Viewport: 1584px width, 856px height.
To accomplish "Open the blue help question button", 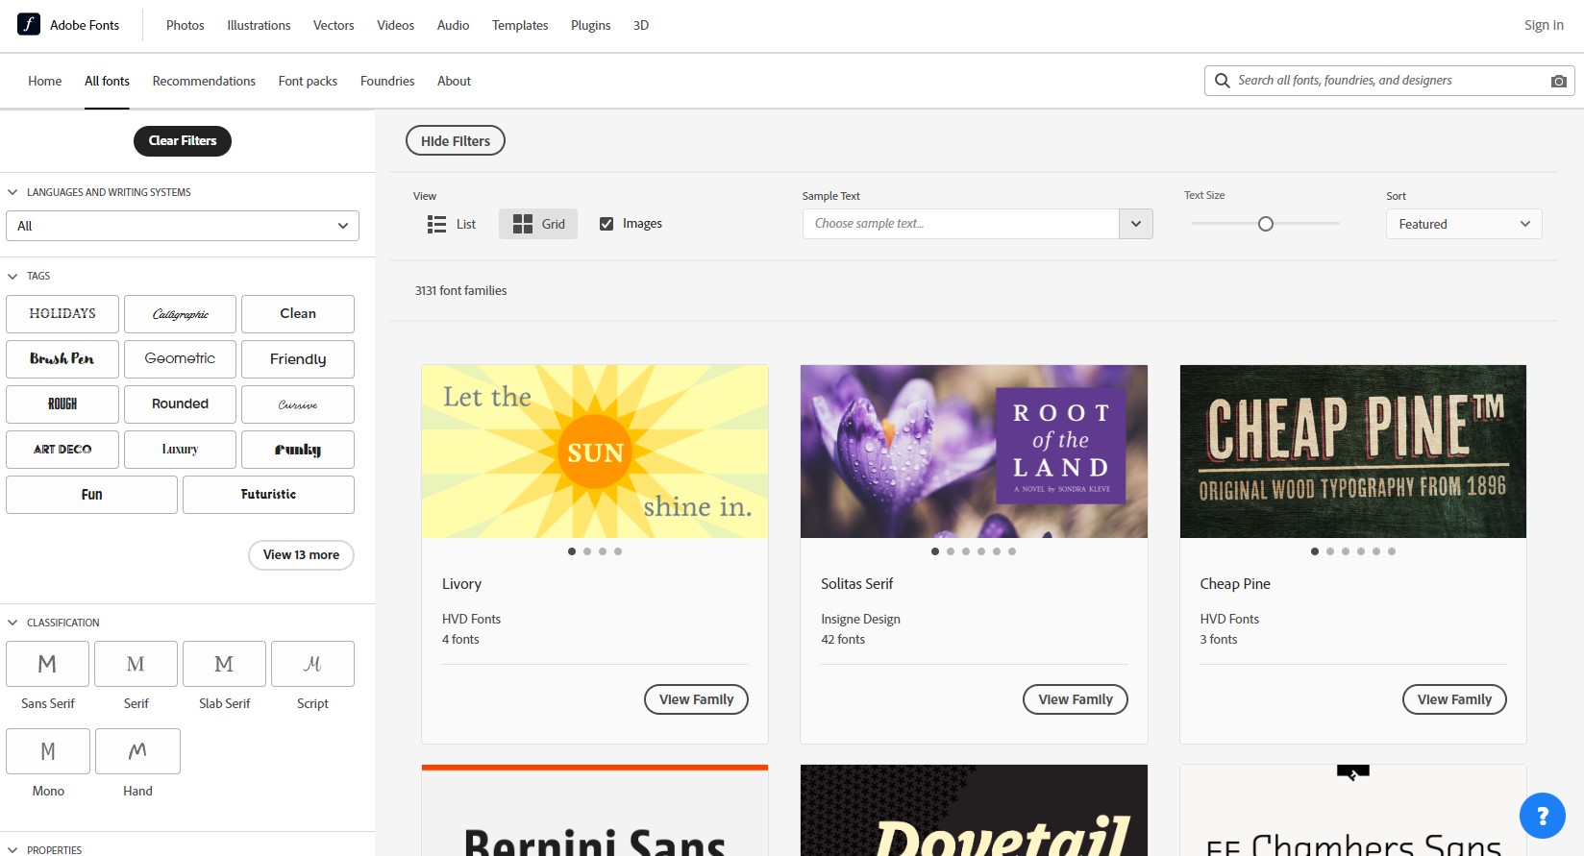I will coord(1543,816).
